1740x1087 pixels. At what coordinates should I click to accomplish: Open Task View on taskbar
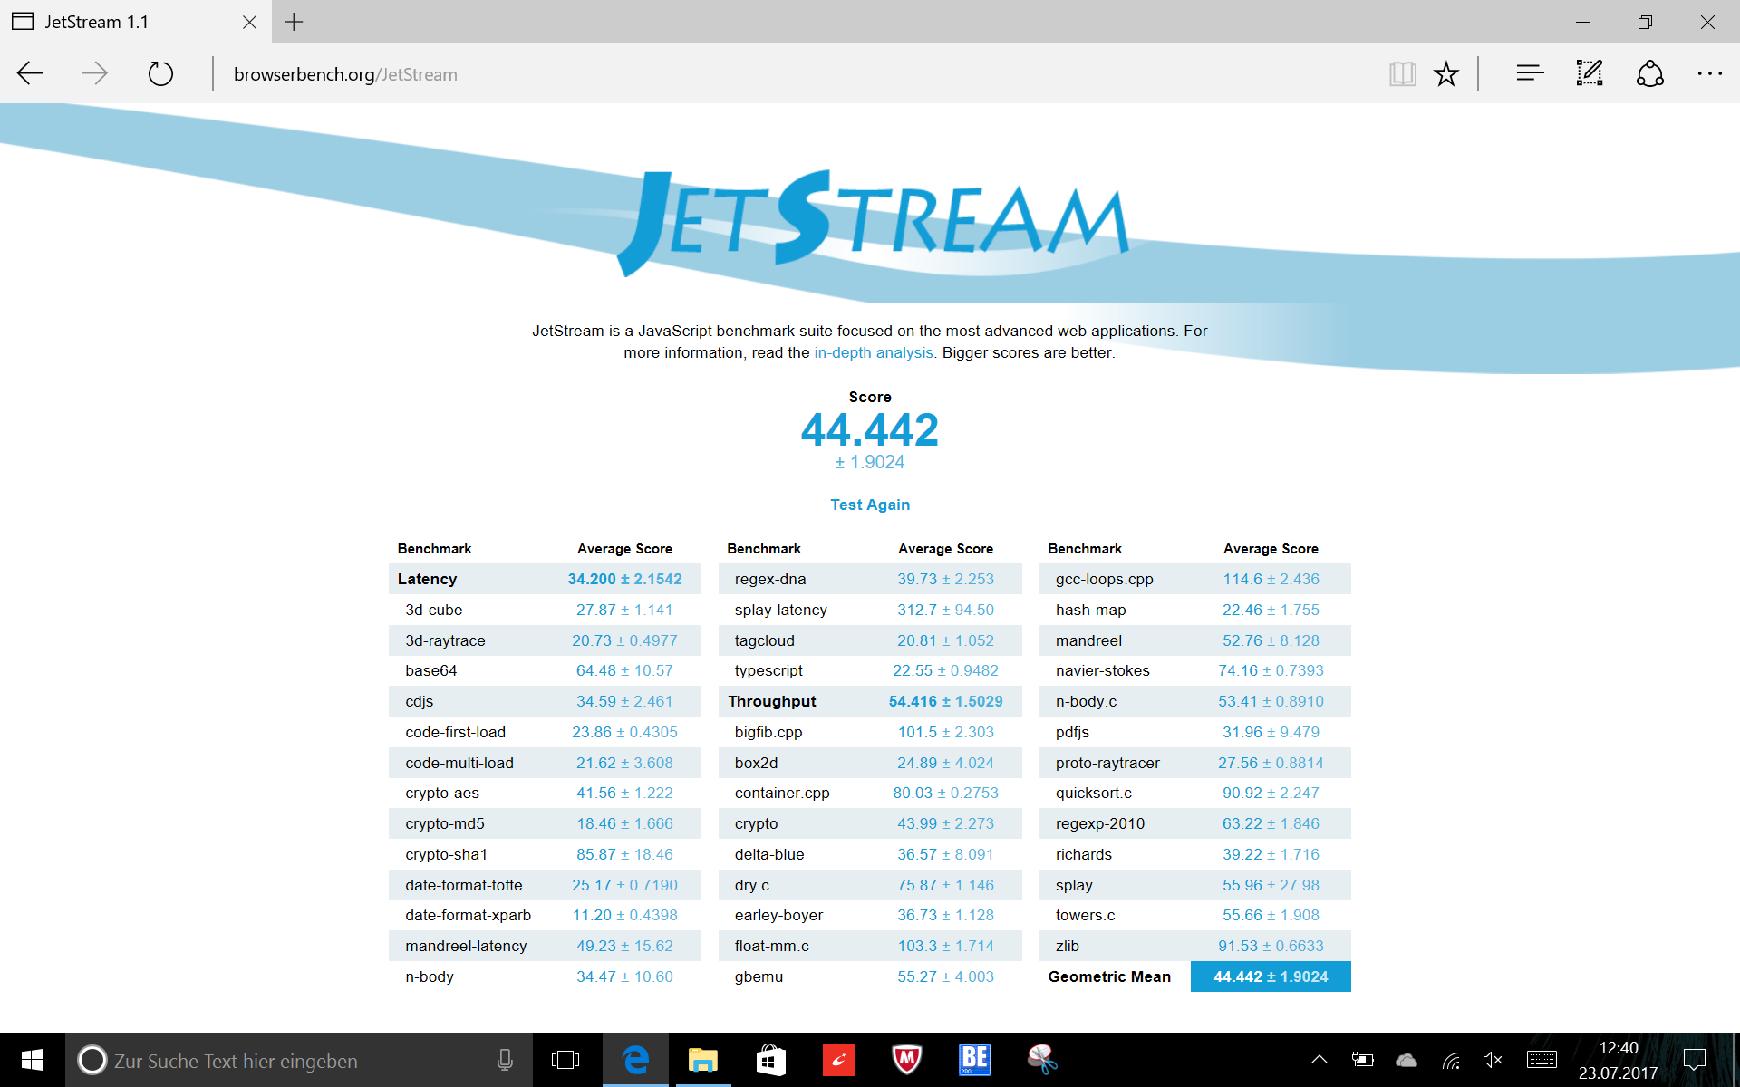point(565,1060)
